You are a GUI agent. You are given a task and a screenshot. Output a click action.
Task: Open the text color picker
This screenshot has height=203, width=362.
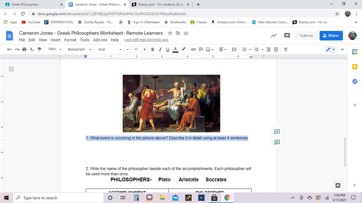pos(175,49)
